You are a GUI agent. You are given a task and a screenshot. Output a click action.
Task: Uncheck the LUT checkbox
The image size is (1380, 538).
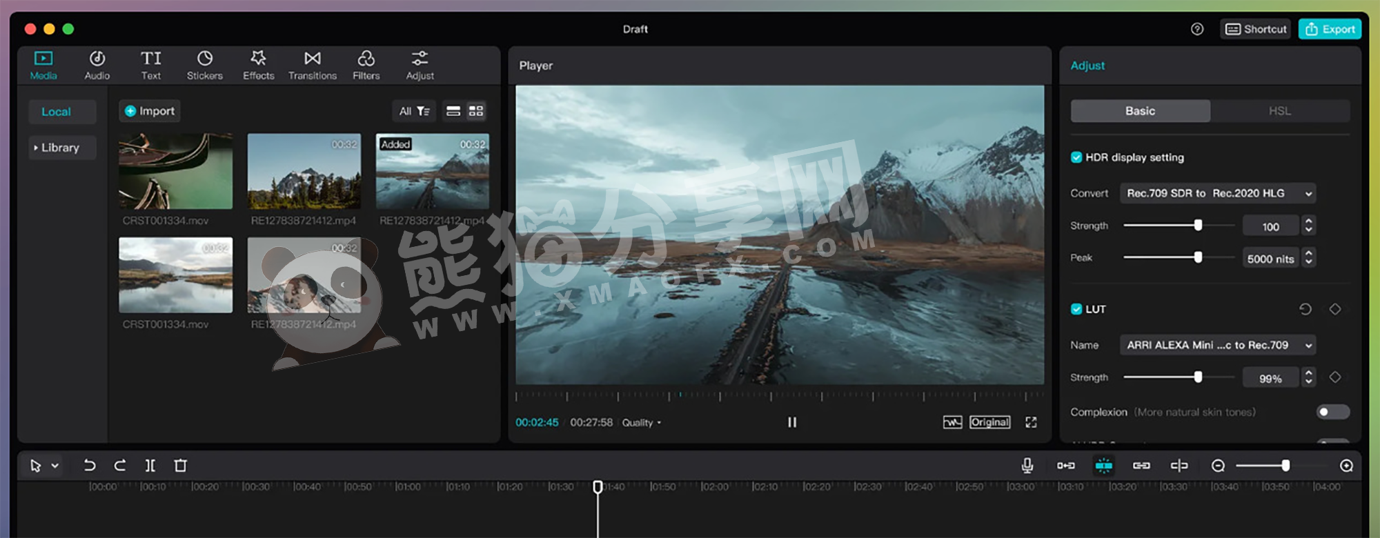point(1076,309)
